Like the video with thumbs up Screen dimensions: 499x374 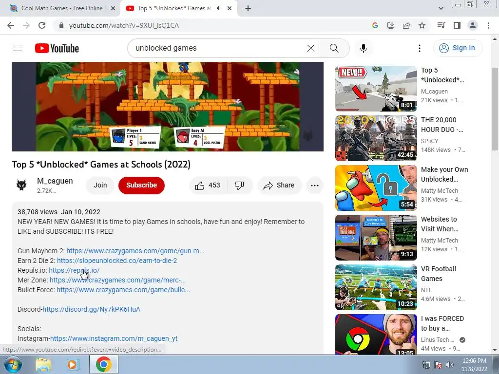pyautogui.click(x=208, y=186)
